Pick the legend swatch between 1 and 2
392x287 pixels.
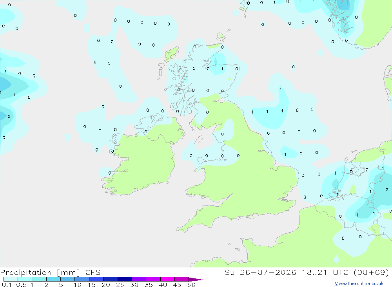coord(39,279)
